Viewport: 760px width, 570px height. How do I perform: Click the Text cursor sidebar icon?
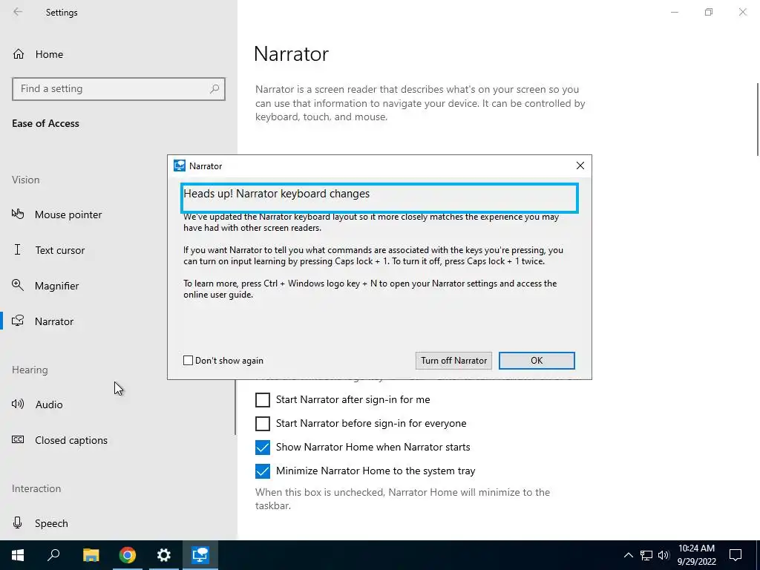pos(18,249)
